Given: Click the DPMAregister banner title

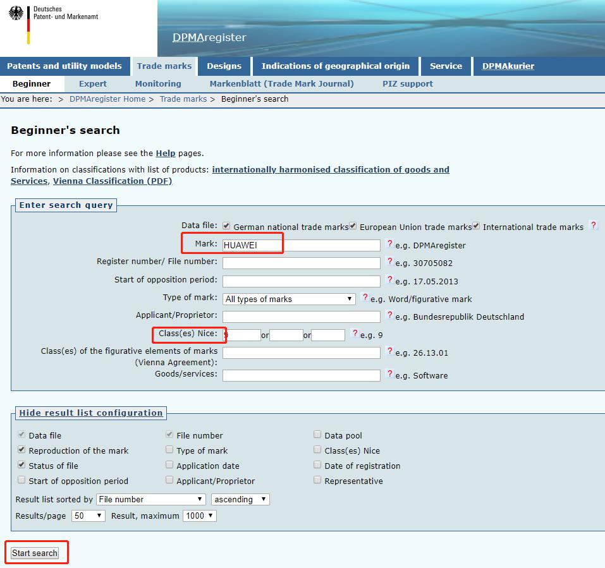Looking at the screenshot, I should click(x=209, y=37).
